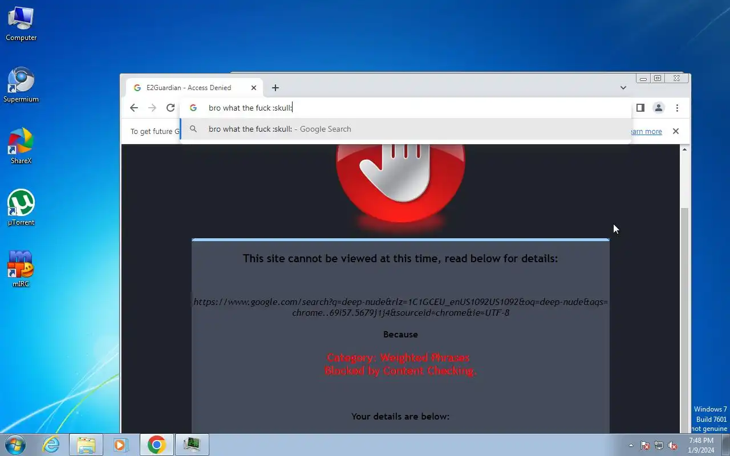This screenshot has width=730, height=456.
Task: Open the Chrome profile avatar menu
Action: (x=659, y=108)
